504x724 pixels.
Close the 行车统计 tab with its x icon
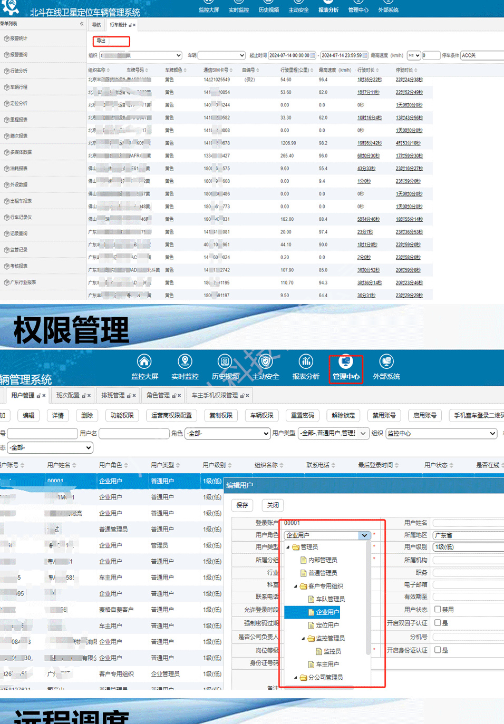(x=134, y=25)
